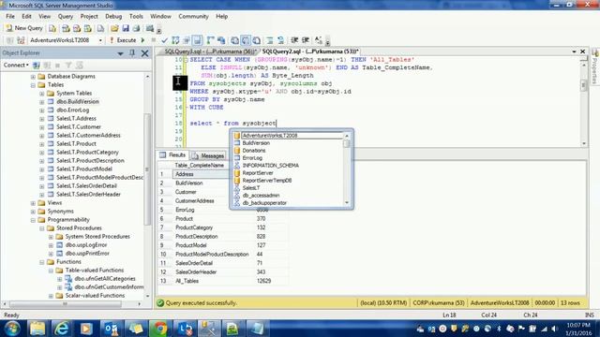Toggle Include Actual Execution Plan

tap(210, 40)
